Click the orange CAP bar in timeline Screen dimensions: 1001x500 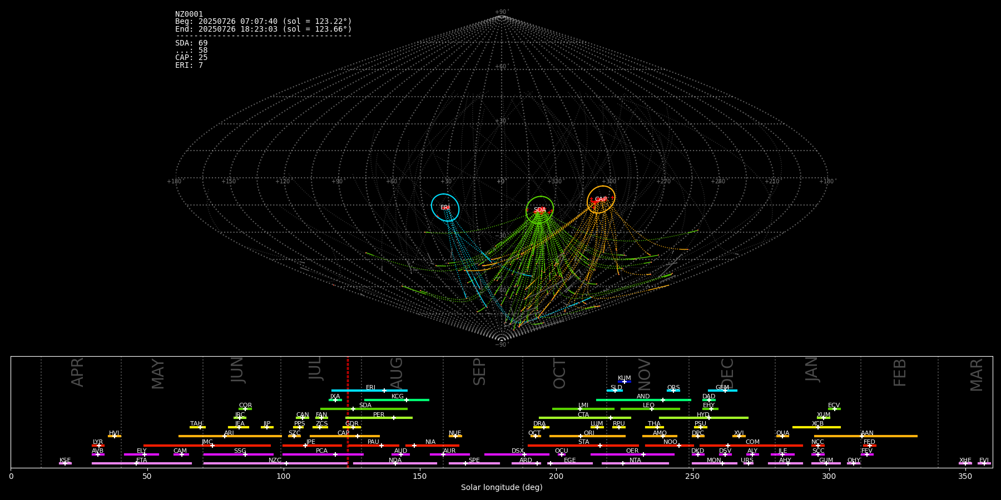[345, 436]
